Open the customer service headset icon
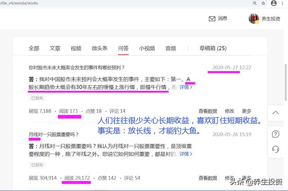The height and width of the screenshot is (191, 288). tap(275, 149)
